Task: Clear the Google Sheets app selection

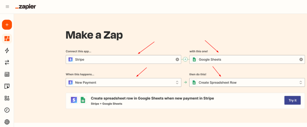Action: point(301,59)
